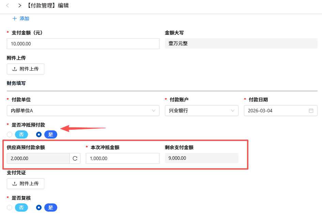Refresh the 供应商预付款余额 value
This screenshot has width=322, height=214.
[75, 158]
